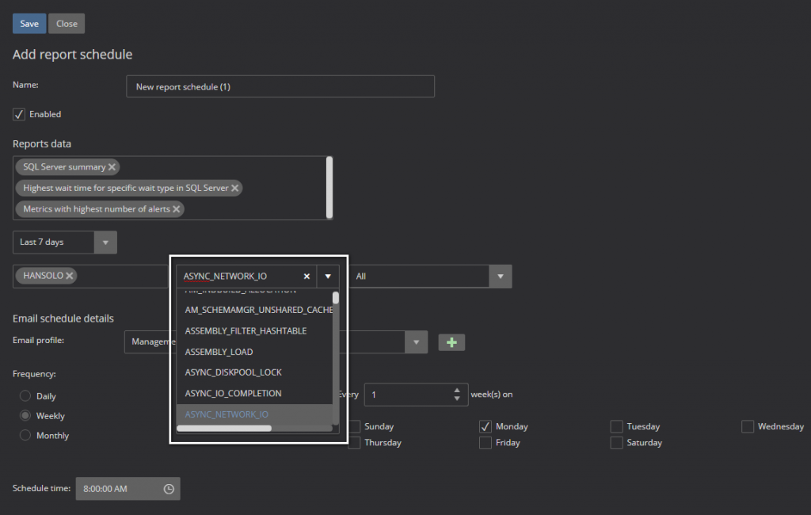Select ASYNC_IO_COMPLETION from the wait type list
811x515 pixels.
click(x=234, y=393)
